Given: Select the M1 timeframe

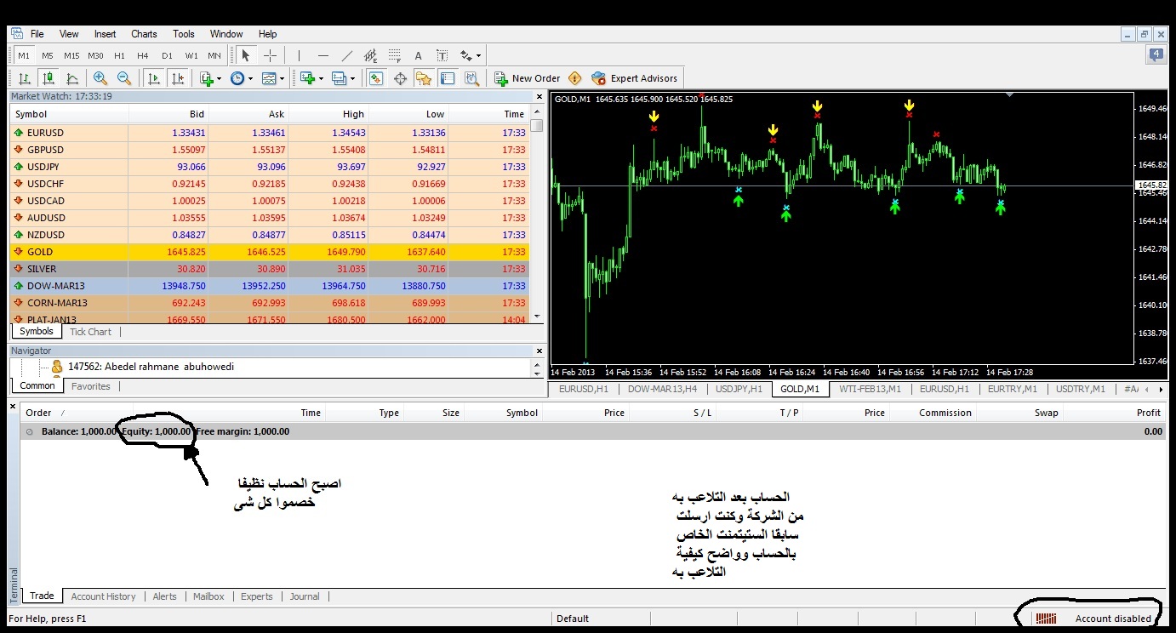Looking at the screenshot, I should pyautogui.click(x=24, y=55).
